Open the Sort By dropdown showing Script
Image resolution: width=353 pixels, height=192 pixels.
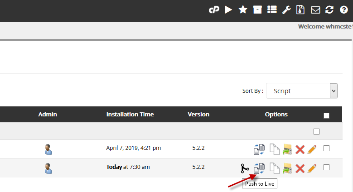pos(302,91)
